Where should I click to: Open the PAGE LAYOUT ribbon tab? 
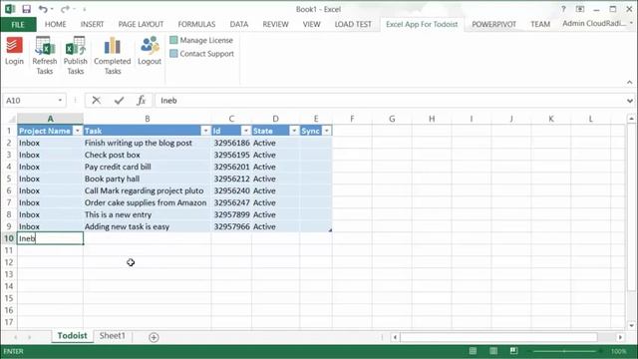[141, 24]
